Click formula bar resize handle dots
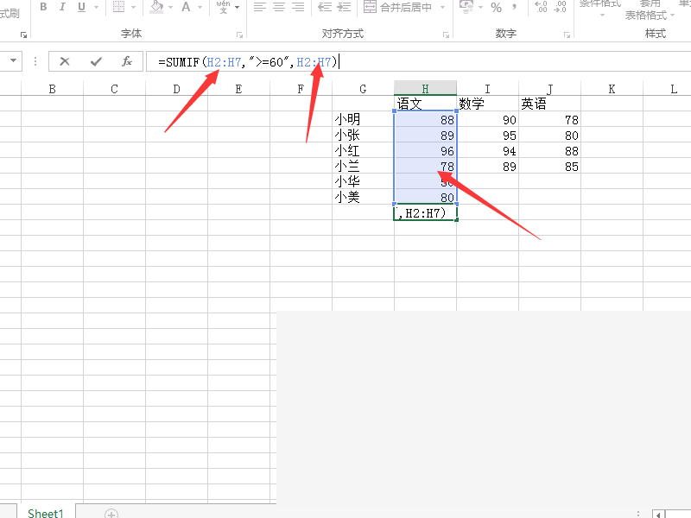691x518 pixels. pos(35,61)
